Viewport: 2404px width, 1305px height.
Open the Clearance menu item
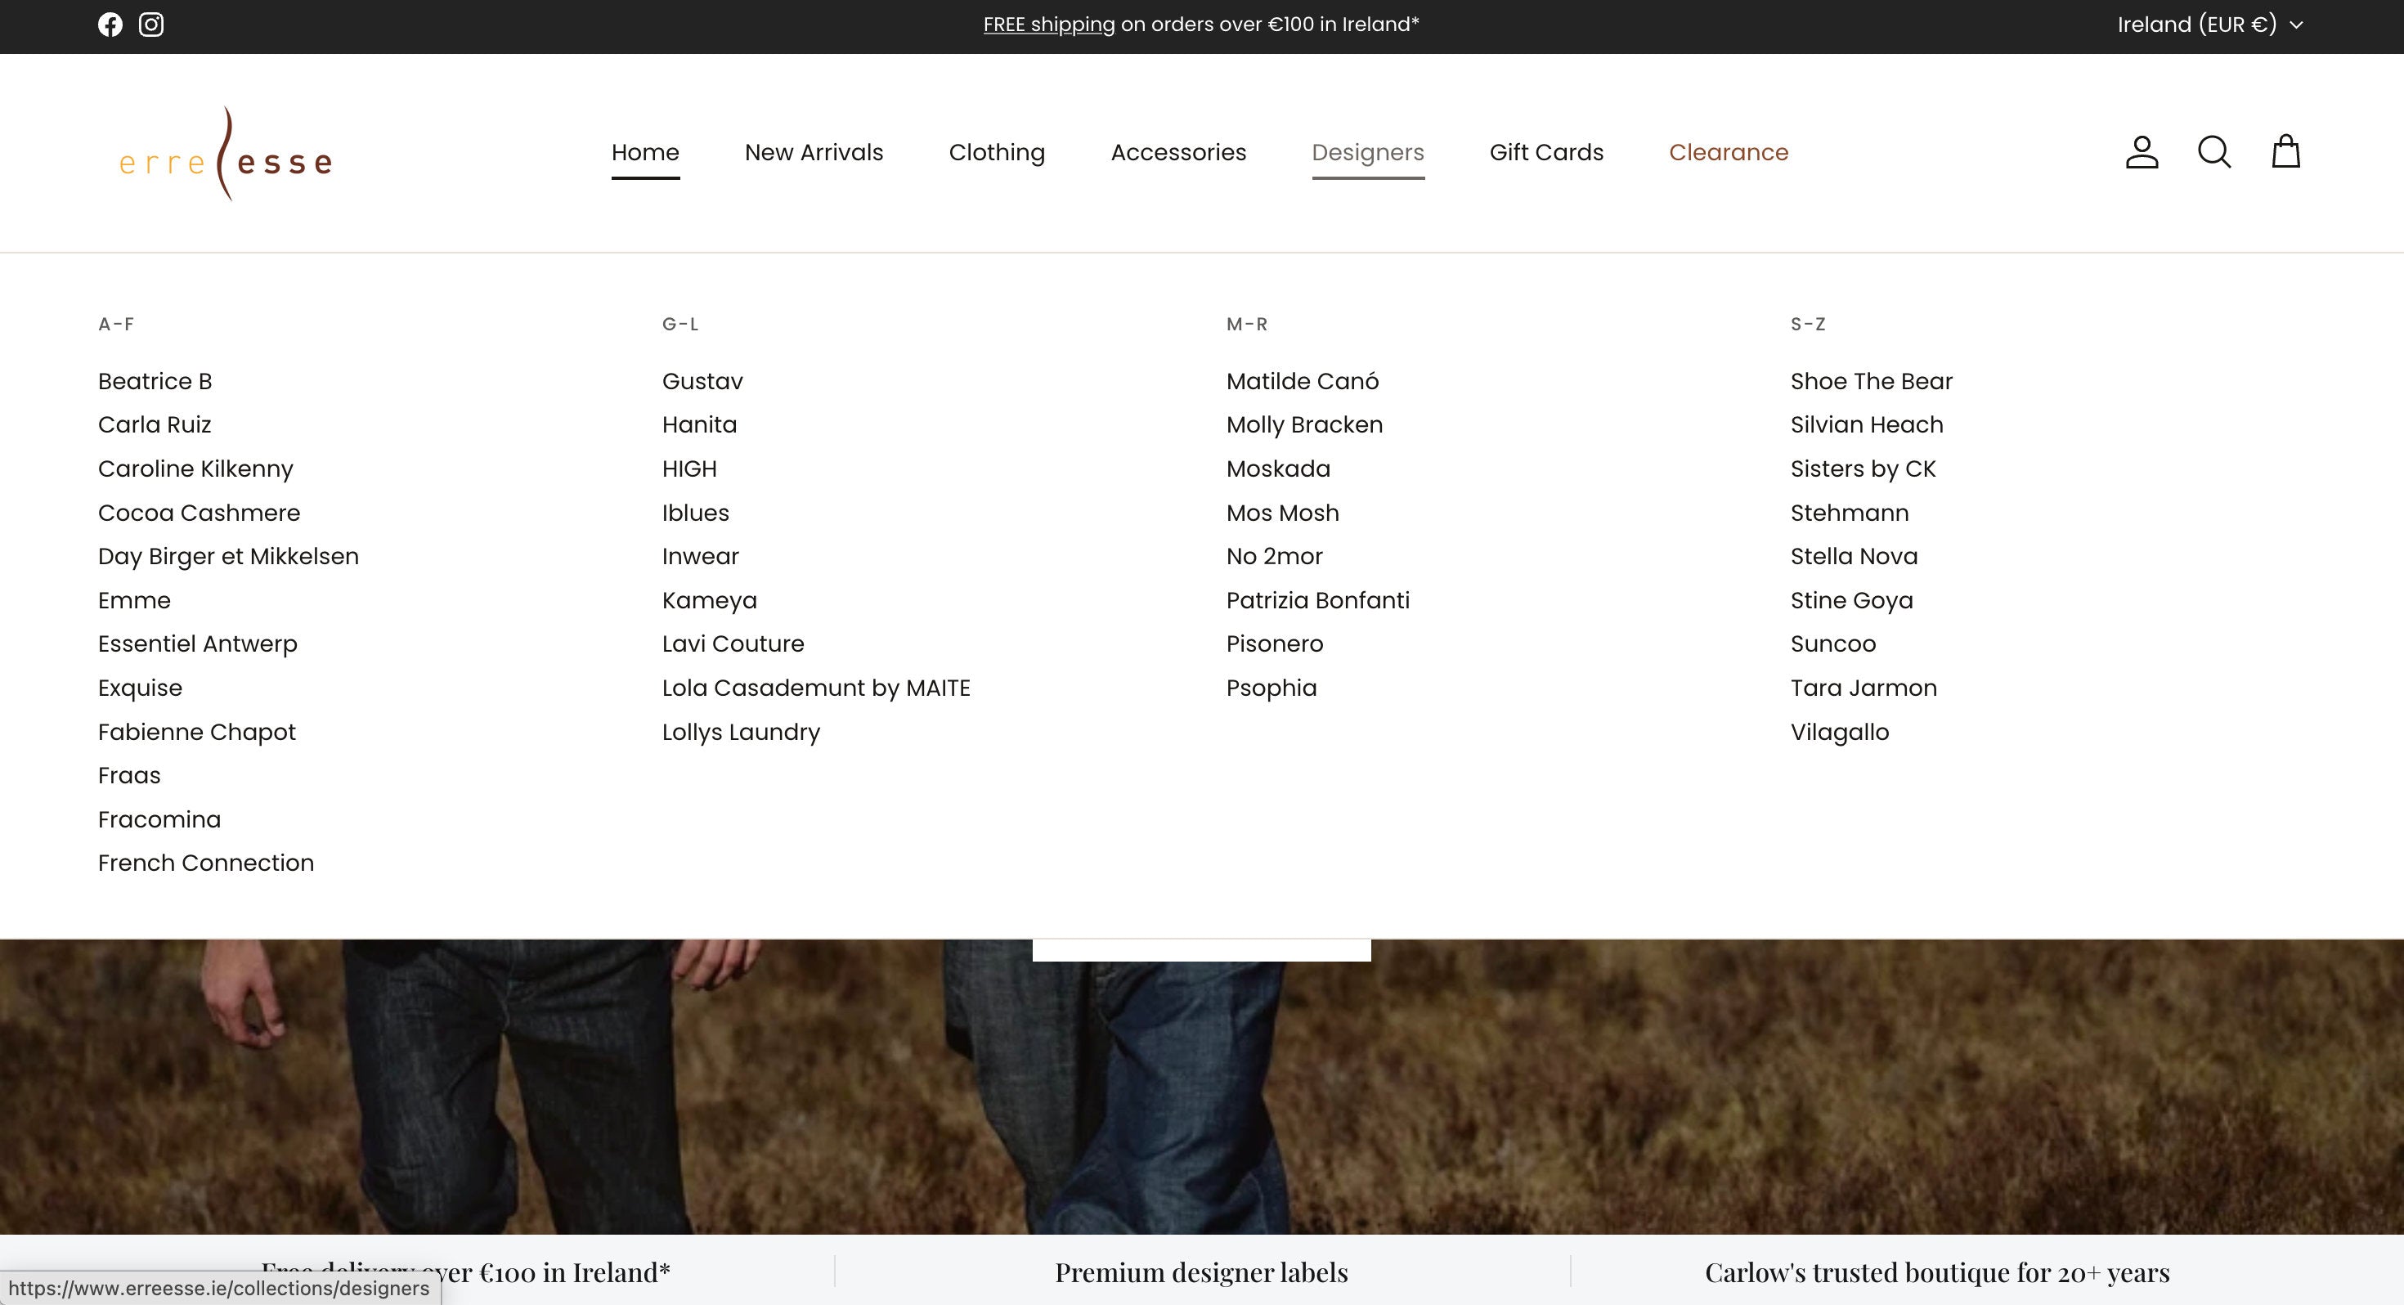point(1729,152)
